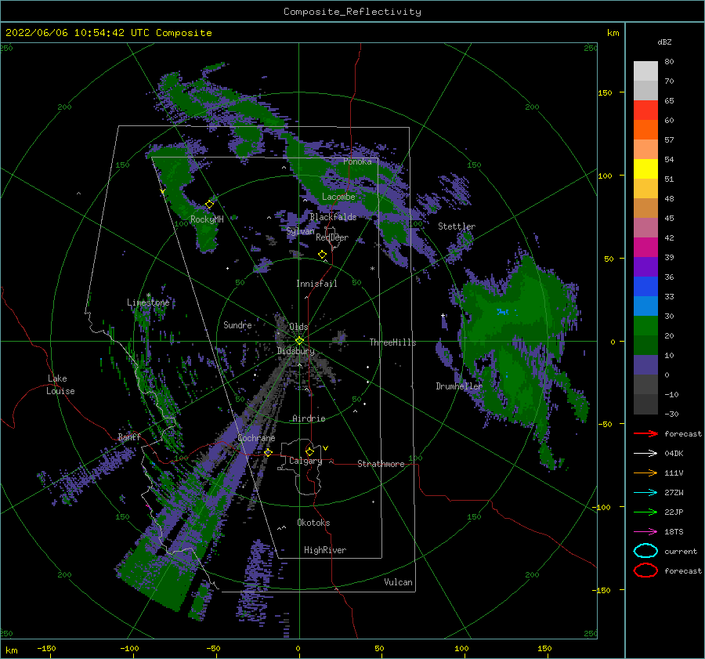Click the cyan current ellipse icon
This screenshot has width=705, height=659.
645,551
